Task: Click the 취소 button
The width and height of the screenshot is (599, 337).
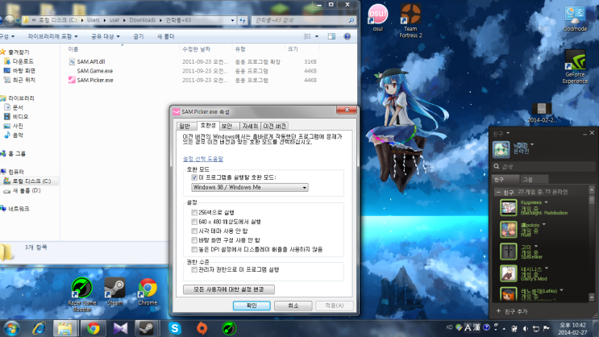Action: click(293, 306)
